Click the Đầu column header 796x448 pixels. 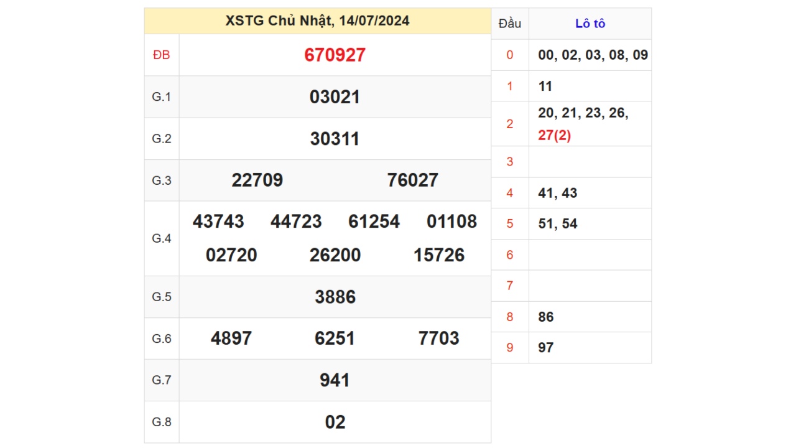click(x=510, y=24)
